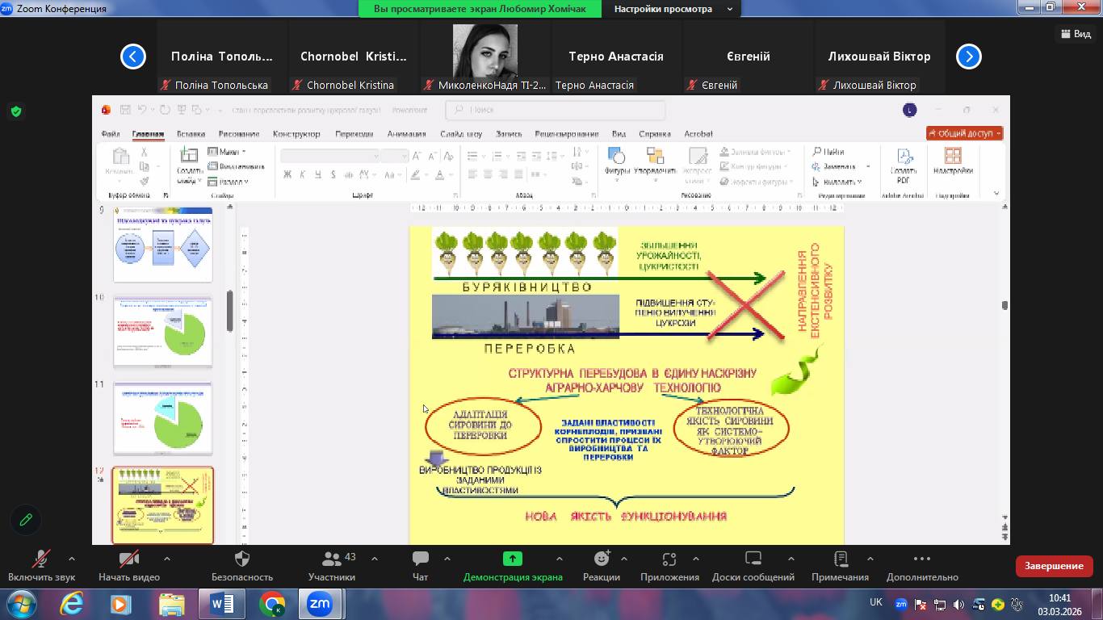Start camera with Начать видео button

128,559
